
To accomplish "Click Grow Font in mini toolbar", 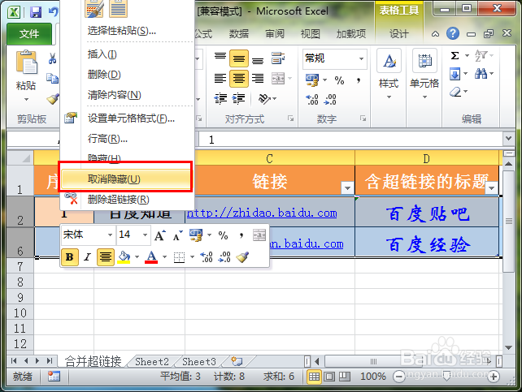I will coord(159,236).
